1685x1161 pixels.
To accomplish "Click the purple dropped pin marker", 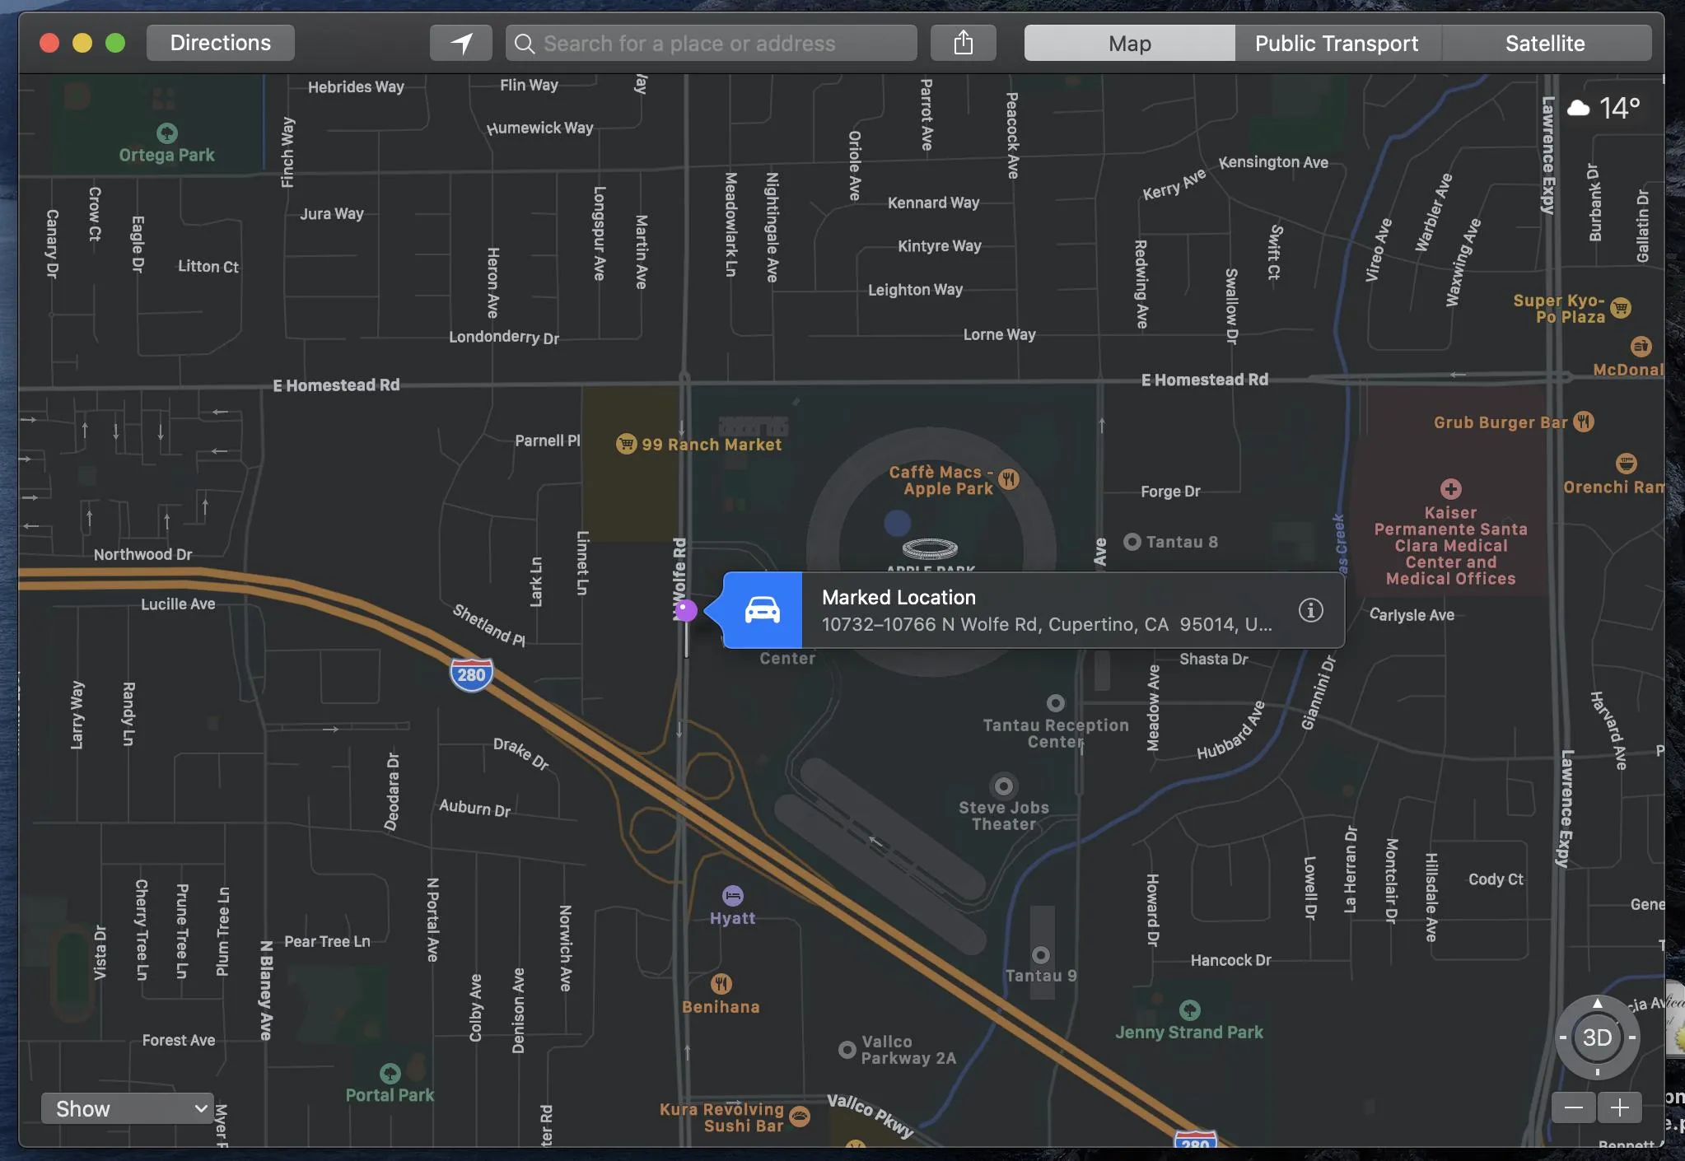I will click(686, 610).
